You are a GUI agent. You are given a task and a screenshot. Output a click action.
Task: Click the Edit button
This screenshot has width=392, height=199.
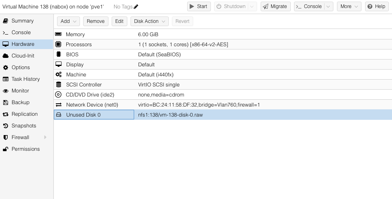coord(119,21)
